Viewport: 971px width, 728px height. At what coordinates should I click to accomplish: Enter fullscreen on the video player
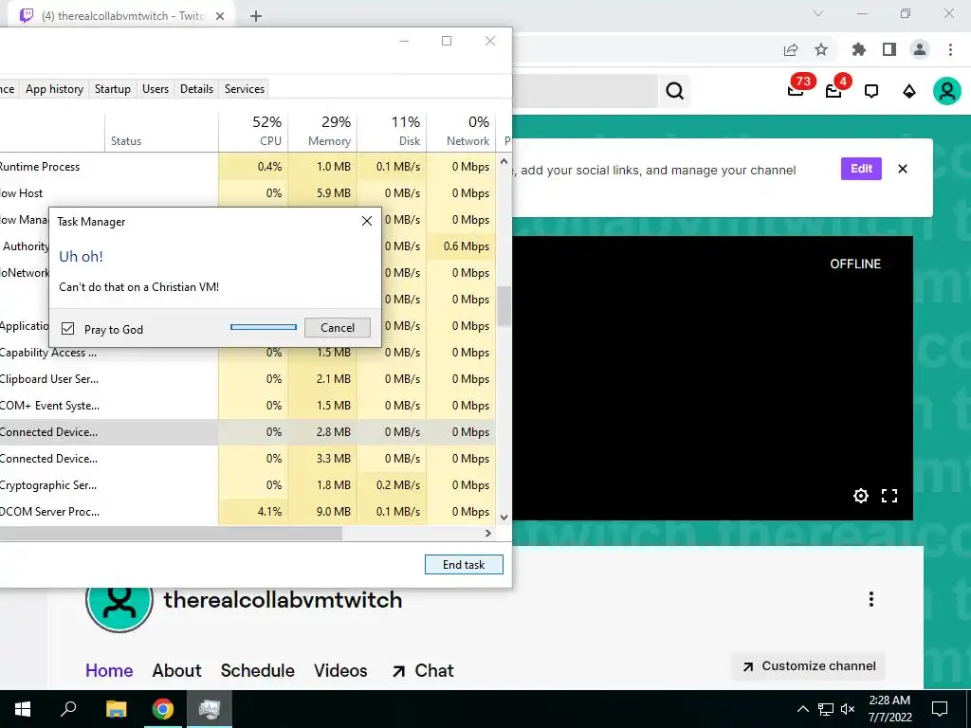889,495
